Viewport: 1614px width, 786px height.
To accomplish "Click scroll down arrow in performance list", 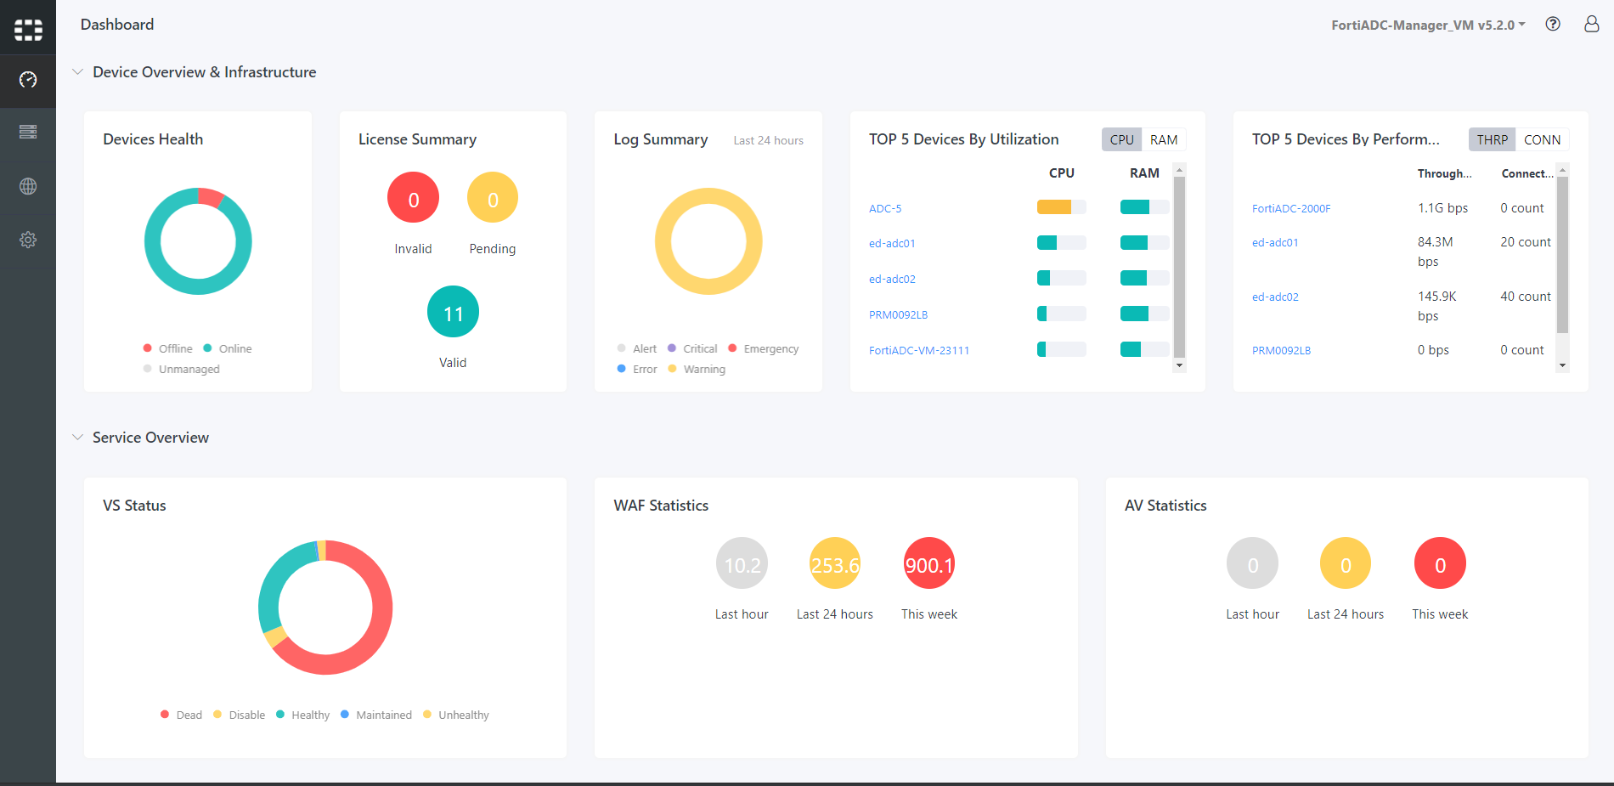I will pyautogui.click(x=1562, y=365).
